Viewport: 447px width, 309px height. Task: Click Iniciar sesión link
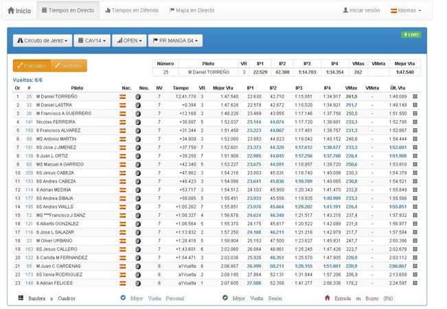(x=361, y=10)
